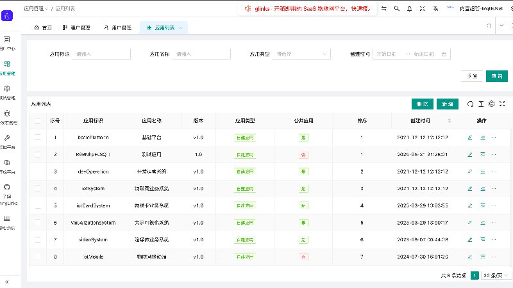
Task: Close the application list tab
Action: [x=180, y=28]
